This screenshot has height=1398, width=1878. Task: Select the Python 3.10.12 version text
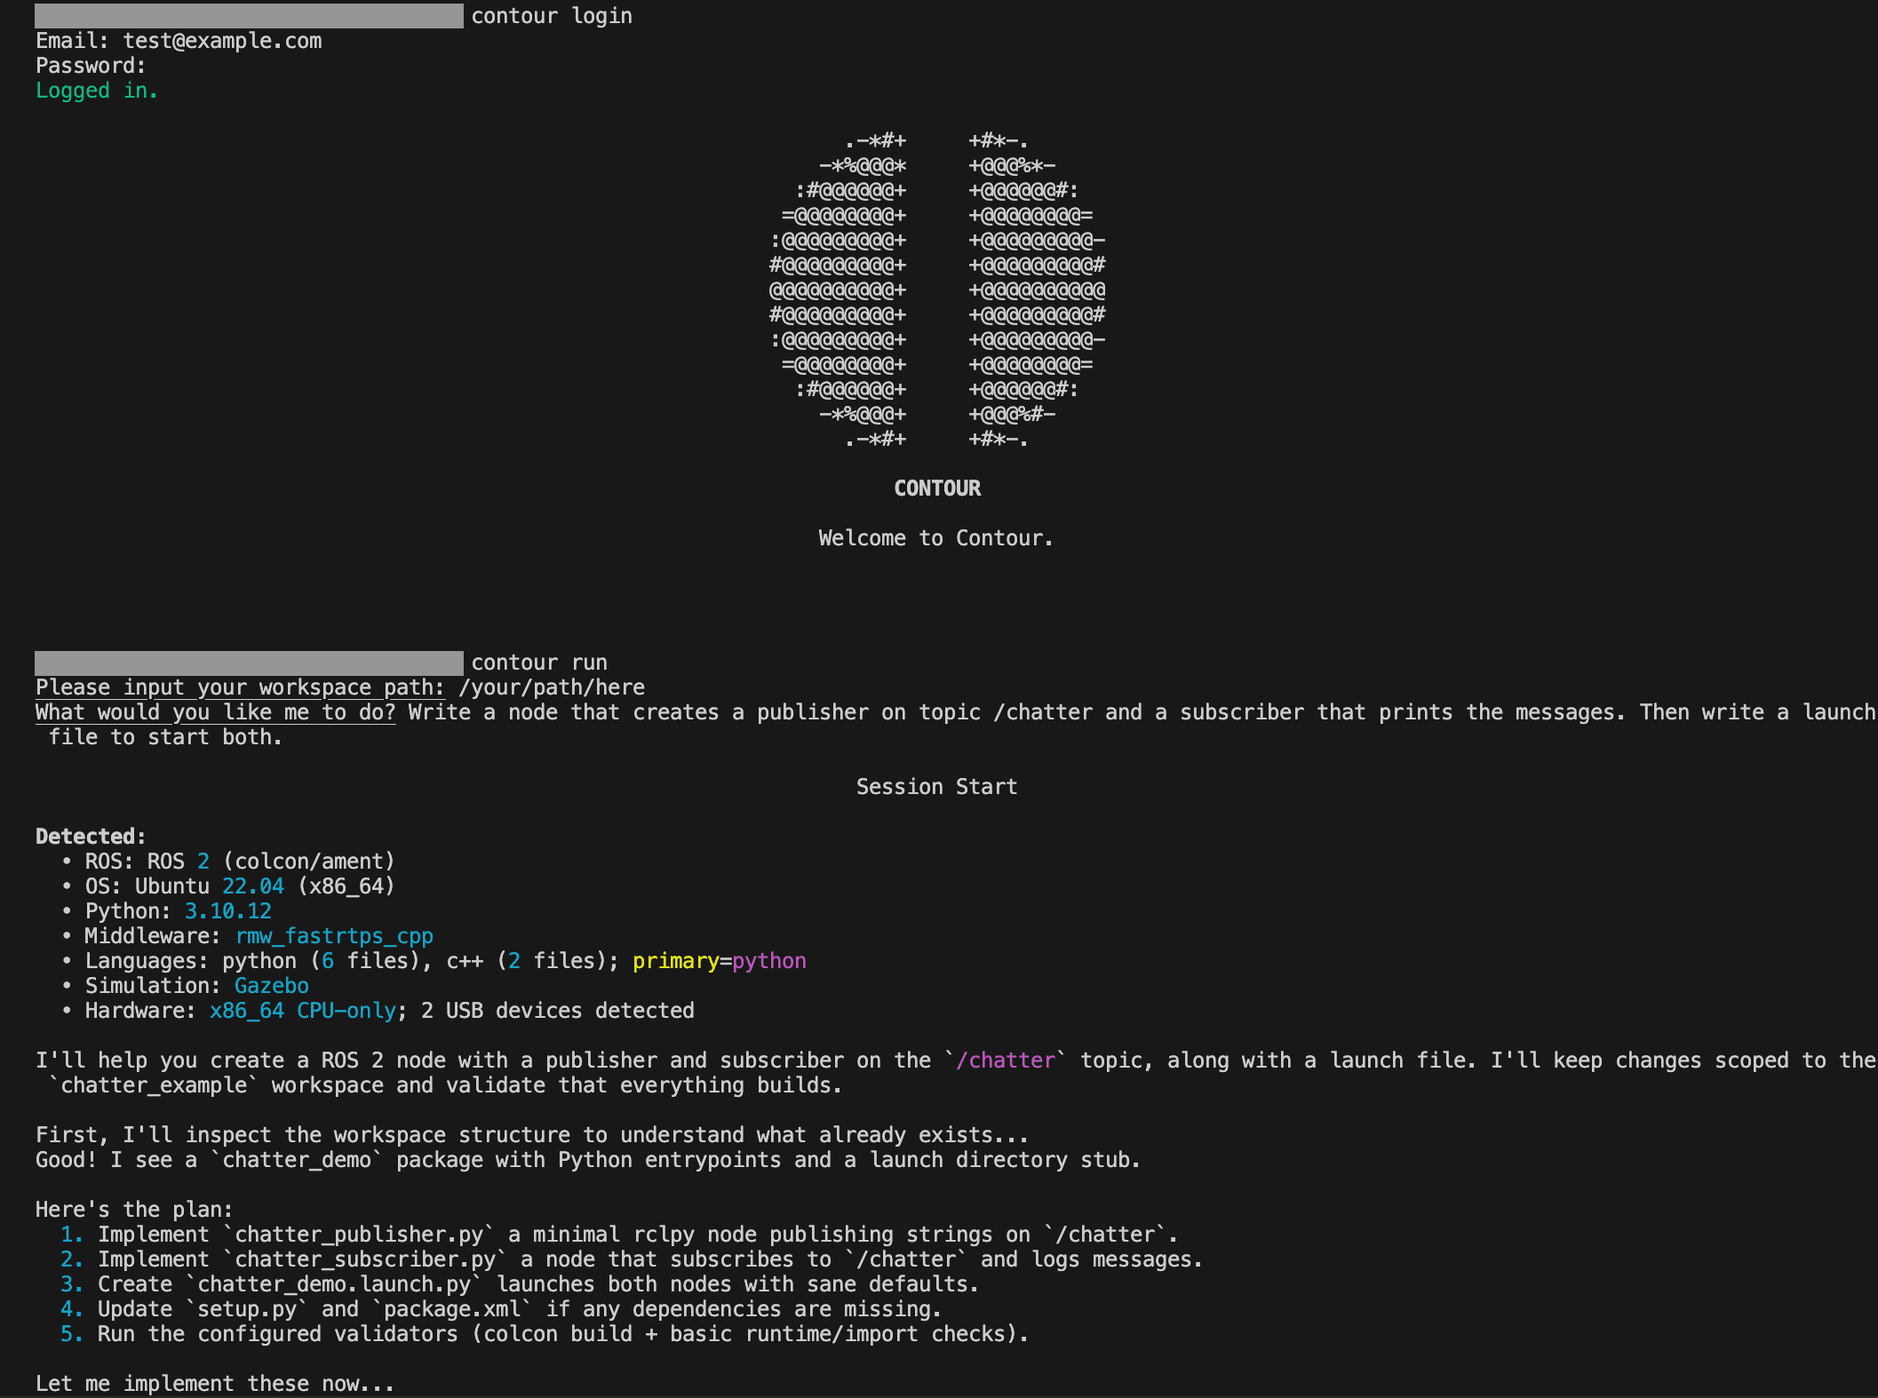tap(227, 910)
